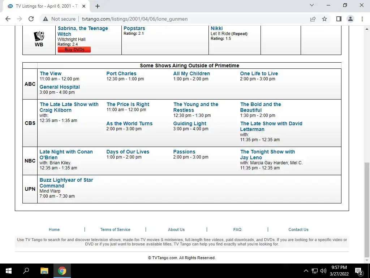Share this page via share icon

pyautogui.click(x=313, y=19)
